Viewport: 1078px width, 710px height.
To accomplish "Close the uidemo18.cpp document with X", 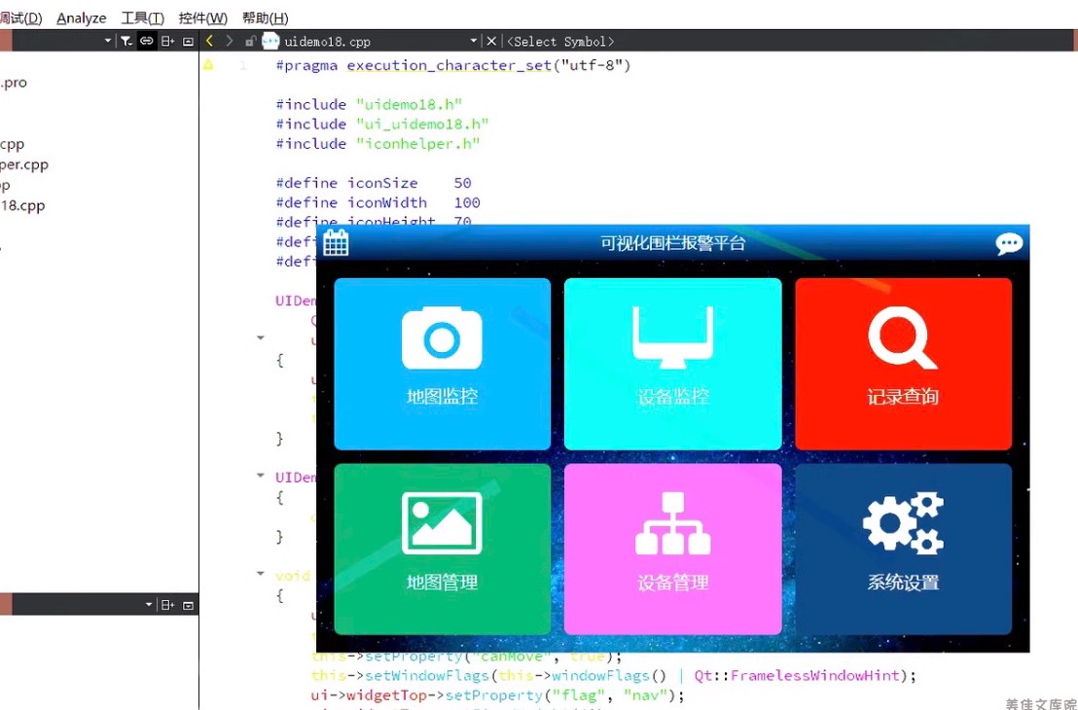I will tap(491, 41).
